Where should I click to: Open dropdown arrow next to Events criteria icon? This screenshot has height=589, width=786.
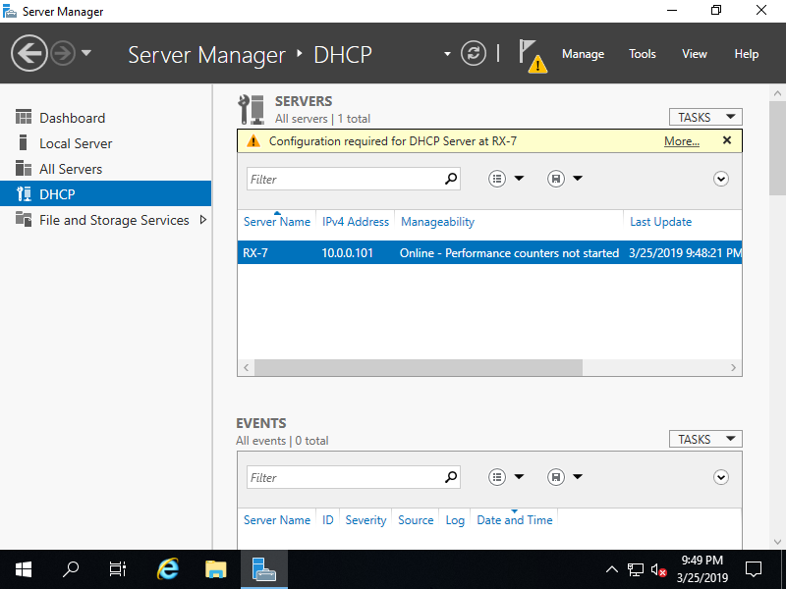point(519,476)
